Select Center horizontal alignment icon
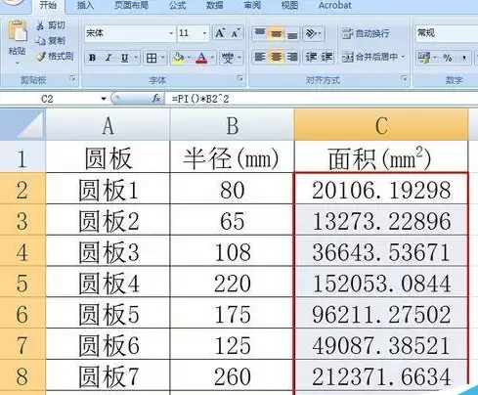Screen dimensions: 478x395 [x=276, y=57]
